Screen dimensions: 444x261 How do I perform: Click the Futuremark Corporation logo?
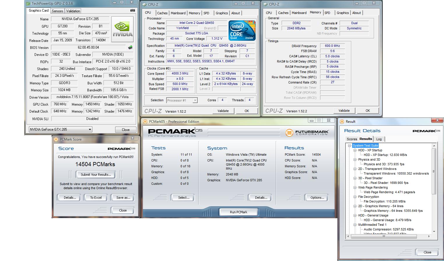tap(307, 133)
